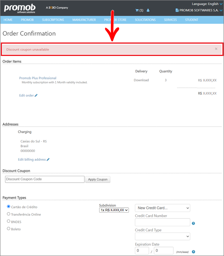Open the Subdivision installments dropdown
224x256 pixels.
[x=114, y=210]
